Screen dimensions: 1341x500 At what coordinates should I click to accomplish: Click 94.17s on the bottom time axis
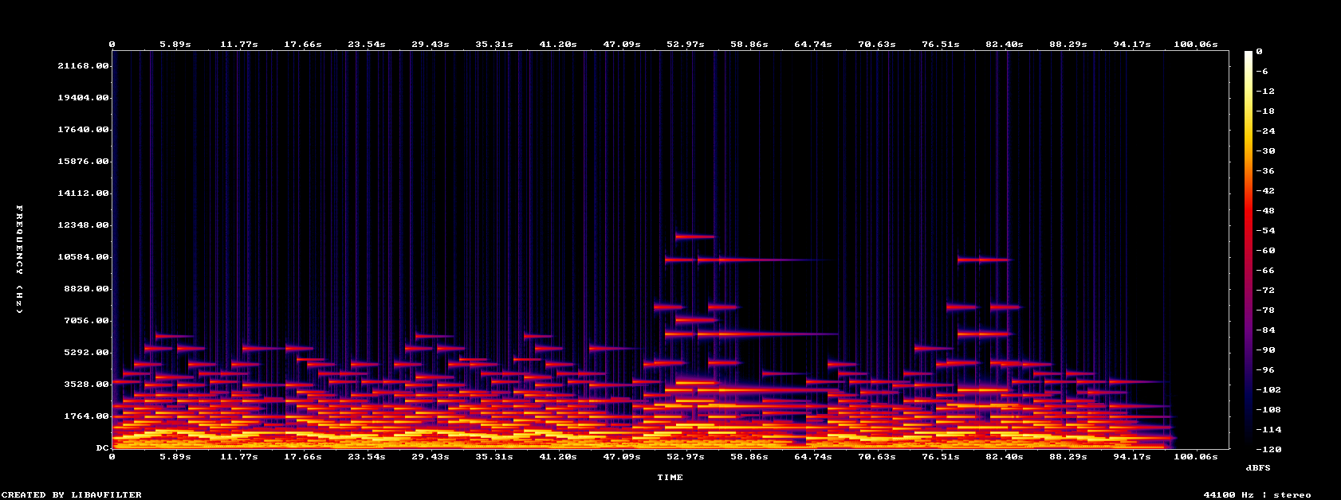1132,457
